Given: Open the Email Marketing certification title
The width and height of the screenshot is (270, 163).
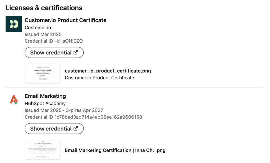Looking at the screenshot, I should click(45, 96).
